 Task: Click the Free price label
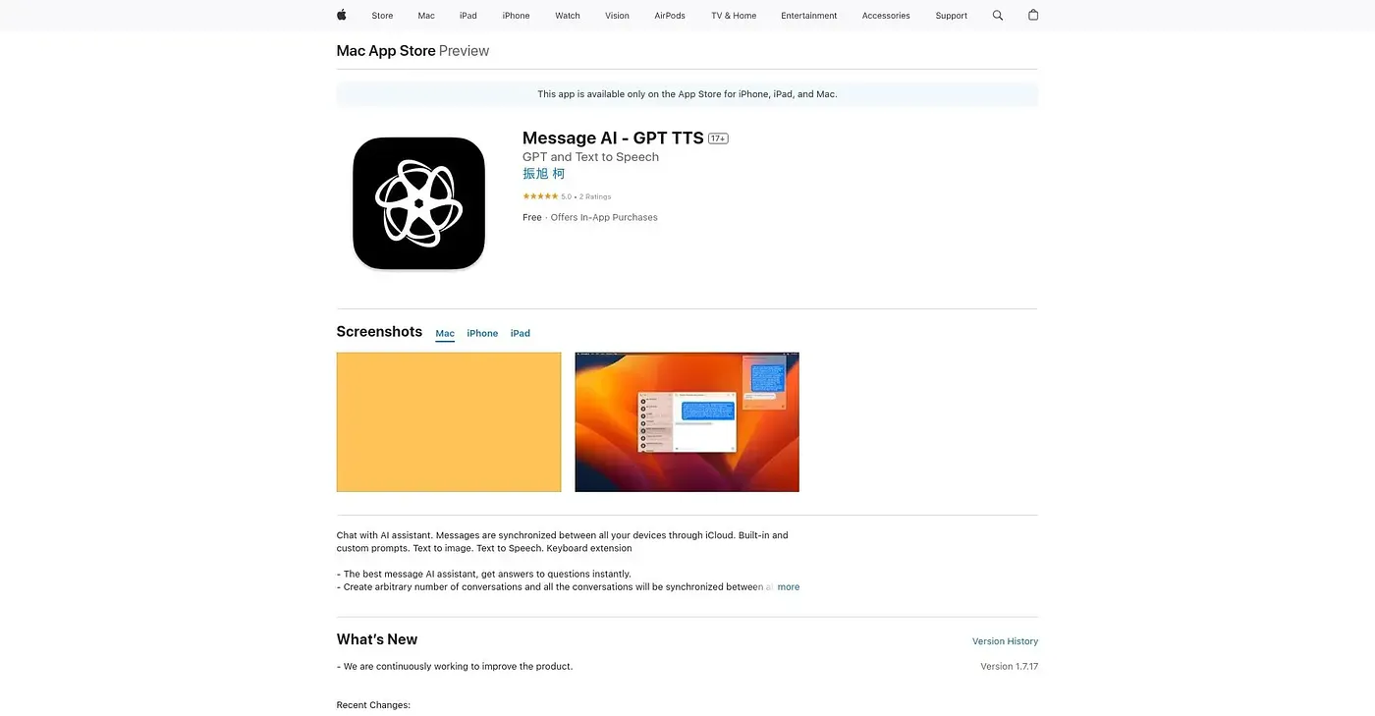(x=532, y=218)
